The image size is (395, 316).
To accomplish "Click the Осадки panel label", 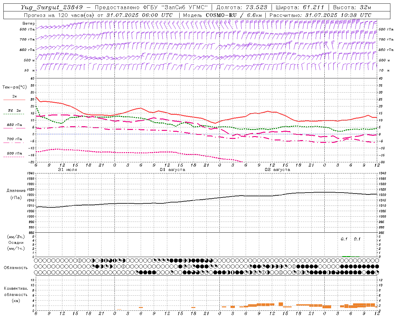I will click(16, 243).
